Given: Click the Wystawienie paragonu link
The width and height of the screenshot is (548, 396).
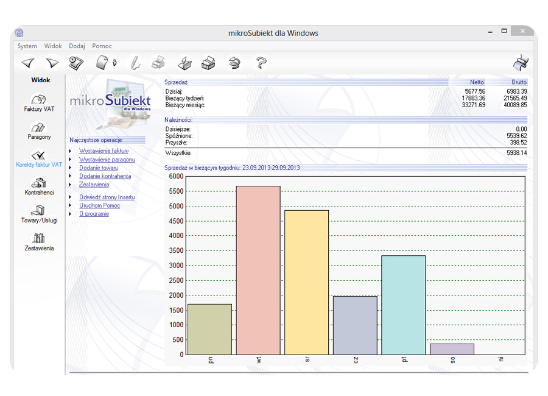Looking at the screenshot, I should pyautogui.click(x=107, y=159).
